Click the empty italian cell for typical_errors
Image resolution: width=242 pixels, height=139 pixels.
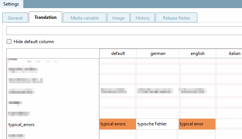tap(229, 124)
